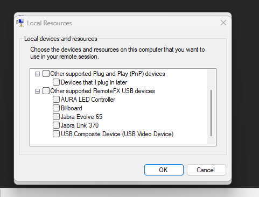The image size is (259, 197).
Task: Check Other supported RemoteFX USB devices
Action: pyautogui.click(x=46, y=91)
